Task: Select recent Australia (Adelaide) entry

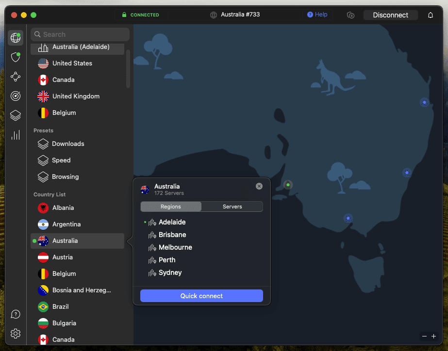Action: point(78,48)
